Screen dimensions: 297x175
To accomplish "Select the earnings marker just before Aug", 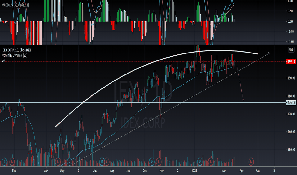I will coord(107,162).
